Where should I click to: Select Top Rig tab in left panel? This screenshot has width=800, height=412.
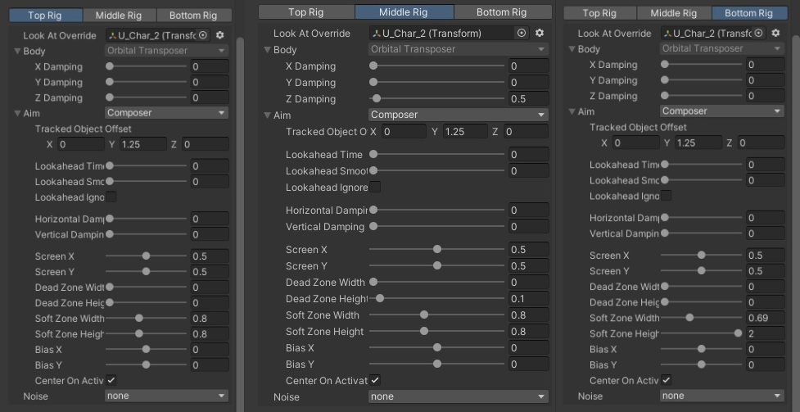click(45, 16)
